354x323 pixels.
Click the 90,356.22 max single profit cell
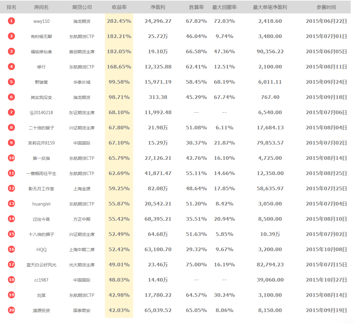click(270, 51)
